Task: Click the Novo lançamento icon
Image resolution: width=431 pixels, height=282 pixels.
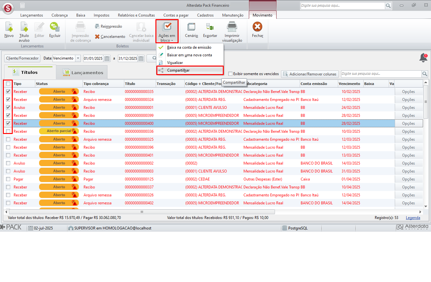Action: coord(9,27)
